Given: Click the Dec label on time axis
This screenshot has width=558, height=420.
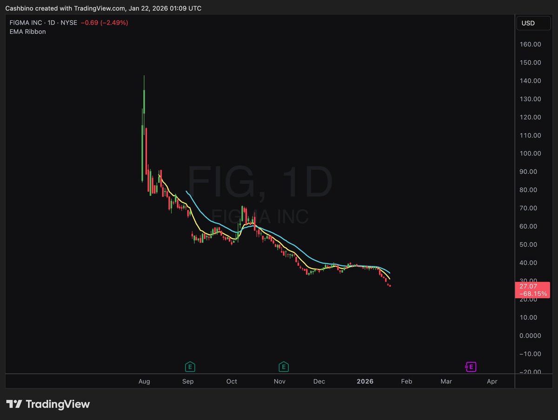Looking at the screenshot, I should point(319,381).
